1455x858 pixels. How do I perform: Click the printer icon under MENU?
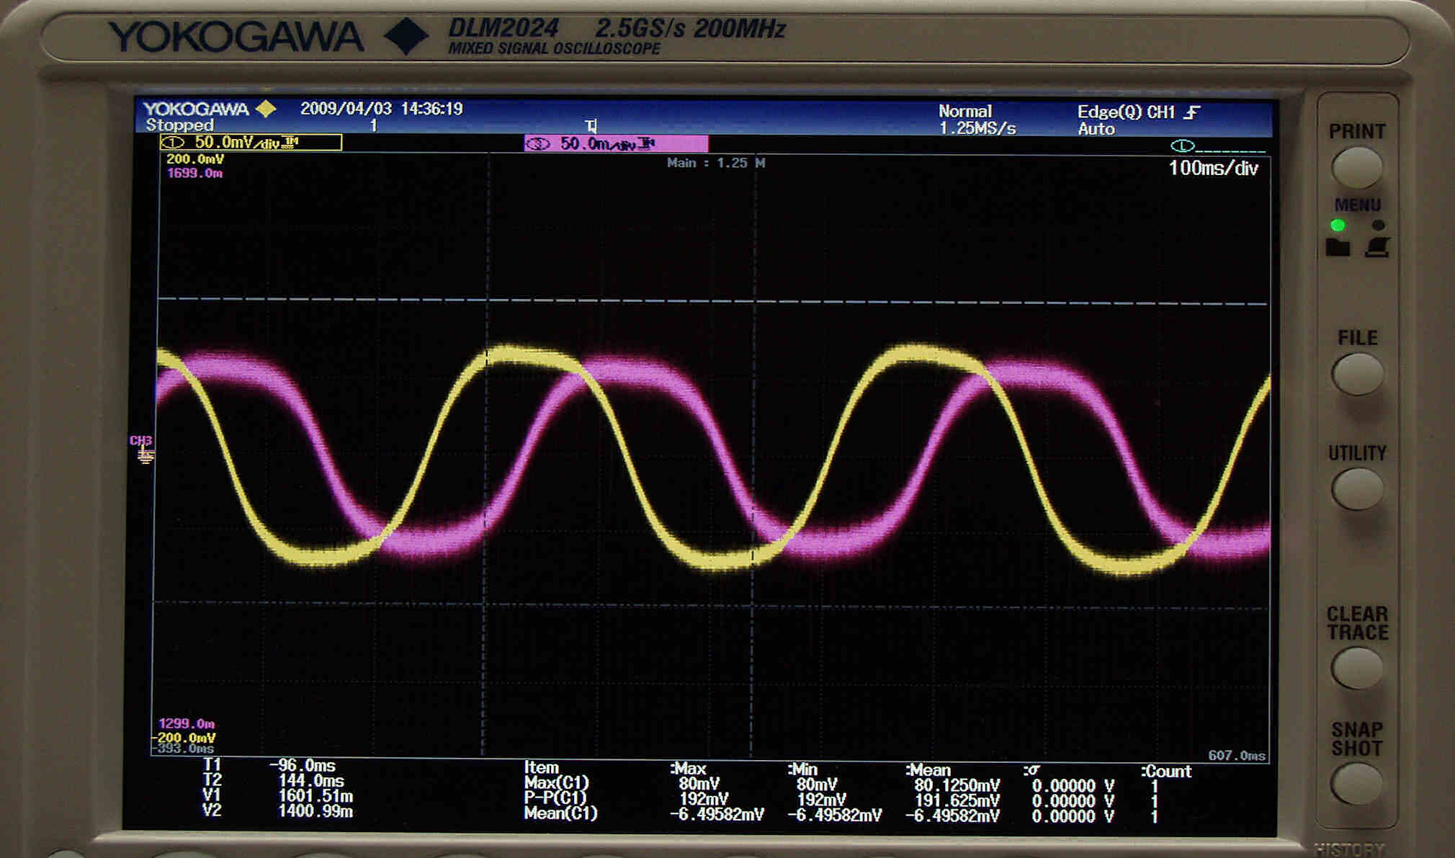point(1377,248)
